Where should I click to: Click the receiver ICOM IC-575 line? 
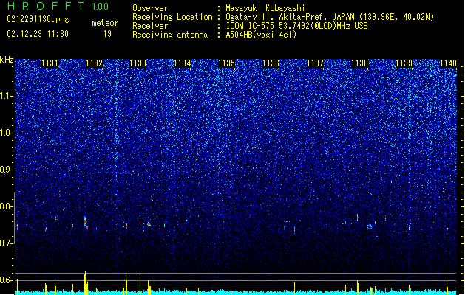click(296, 26)
